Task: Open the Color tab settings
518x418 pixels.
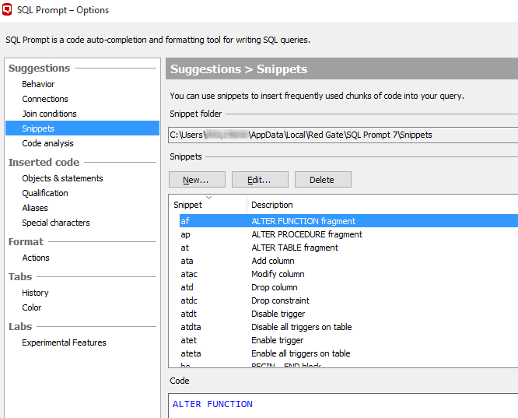Action: pyautogui.click(x=31, y=307)
